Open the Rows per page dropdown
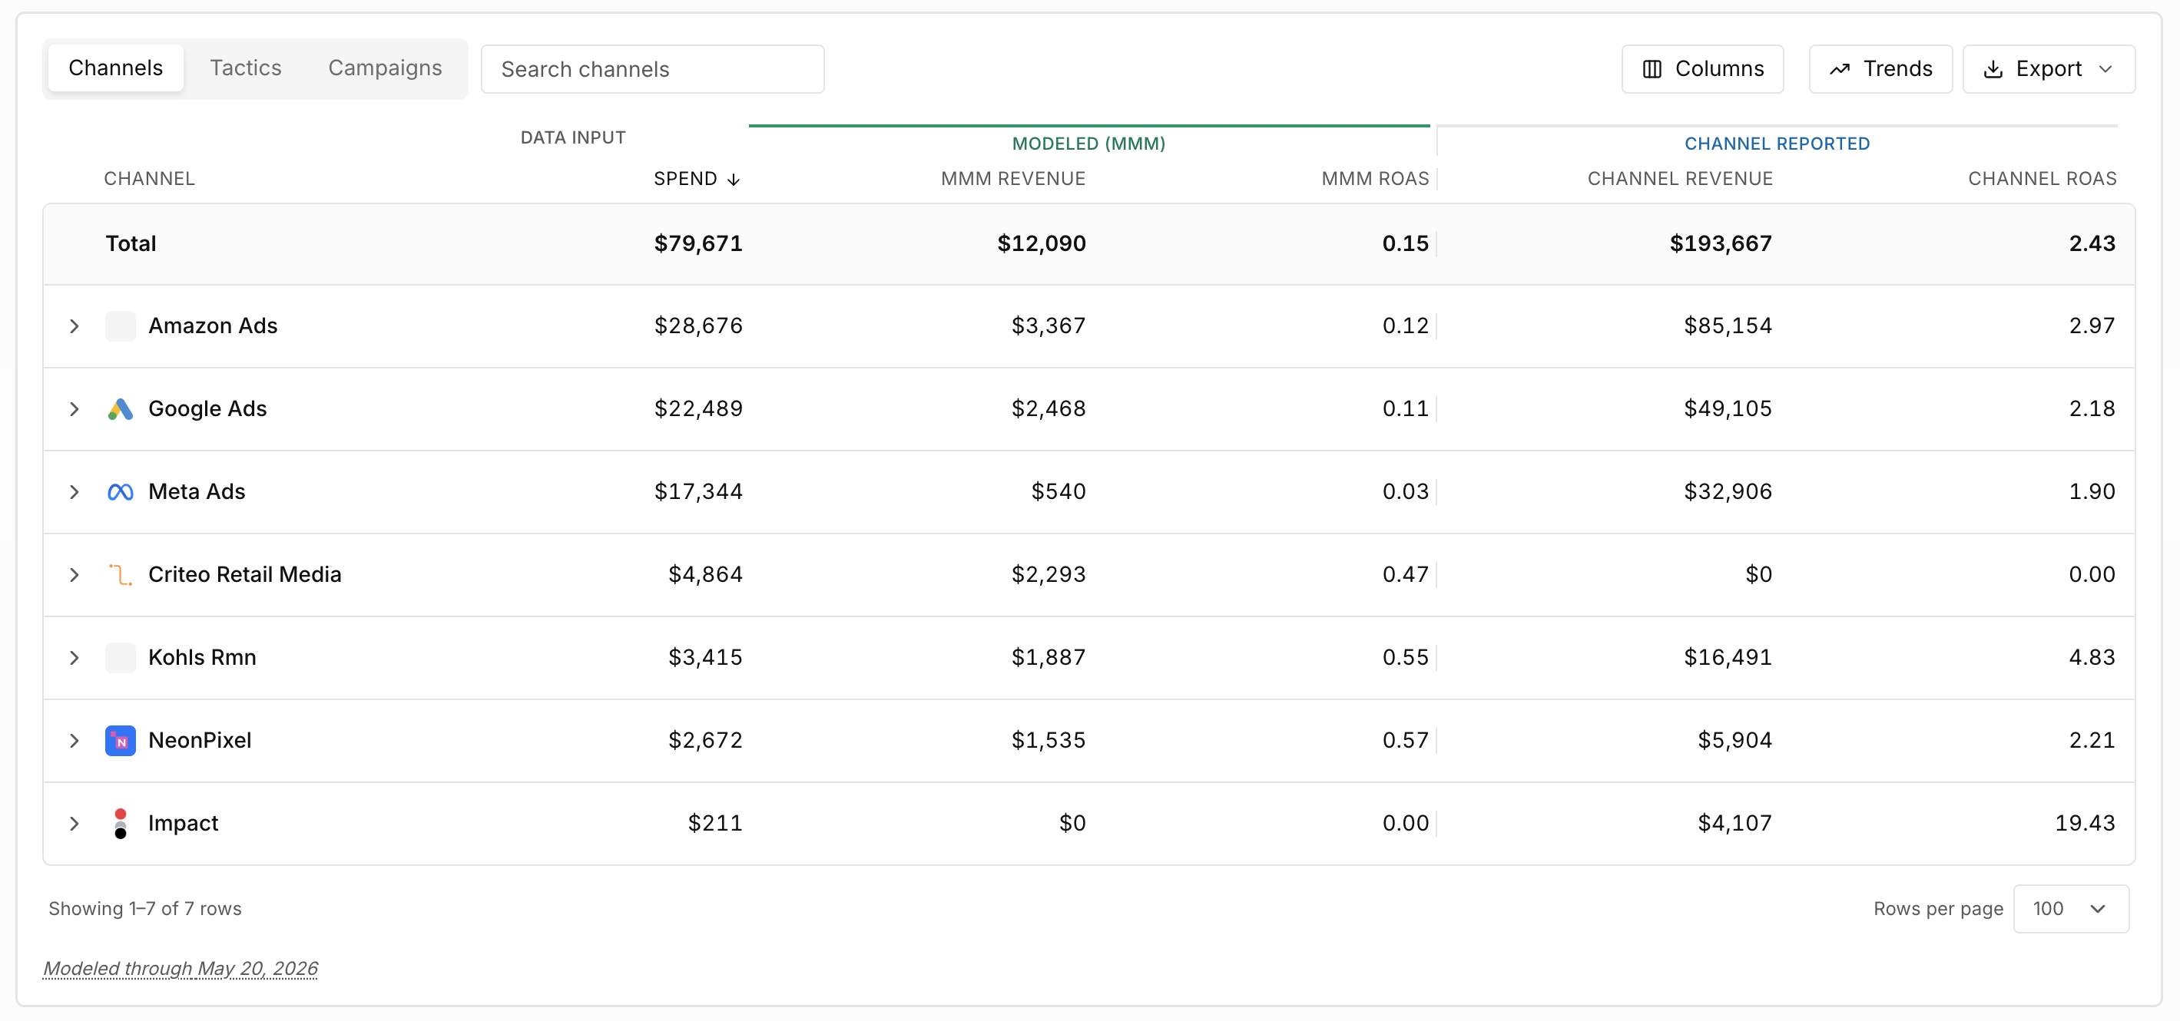 pos(2071,910)
